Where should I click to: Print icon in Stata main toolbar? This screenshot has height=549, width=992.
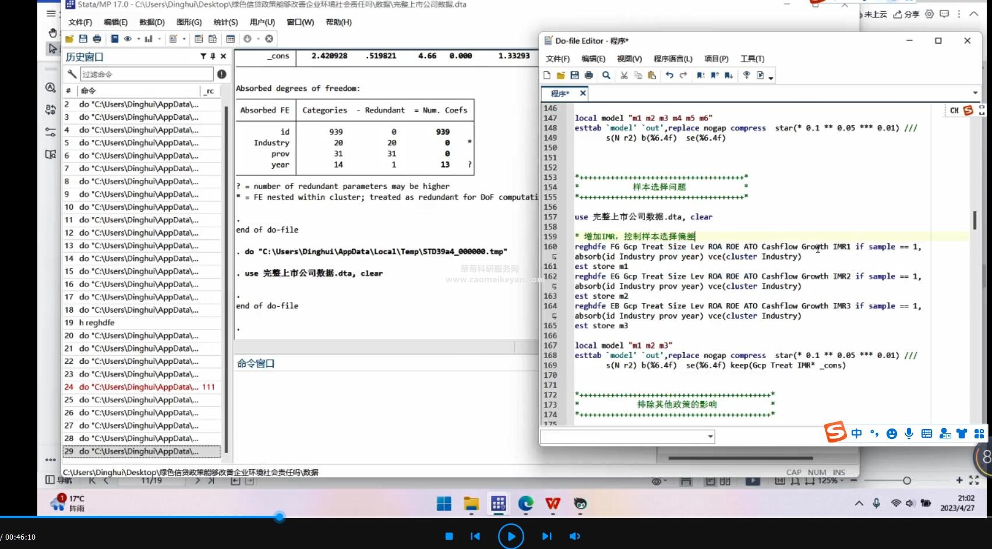[x=97, y=39]
